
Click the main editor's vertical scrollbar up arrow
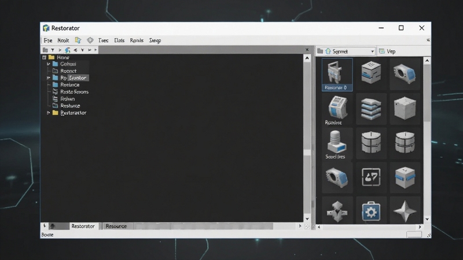[x=307, y=58]
